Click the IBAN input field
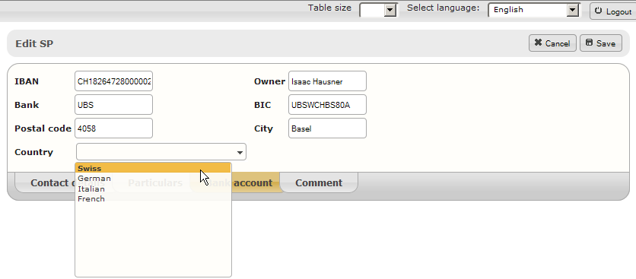636x279 pixels. 113,81
